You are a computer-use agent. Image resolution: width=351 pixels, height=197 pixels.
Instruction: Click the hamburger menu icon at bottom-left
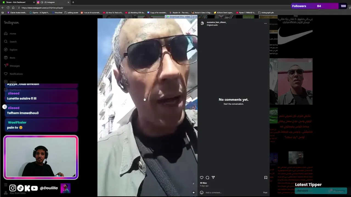point(6,185)
